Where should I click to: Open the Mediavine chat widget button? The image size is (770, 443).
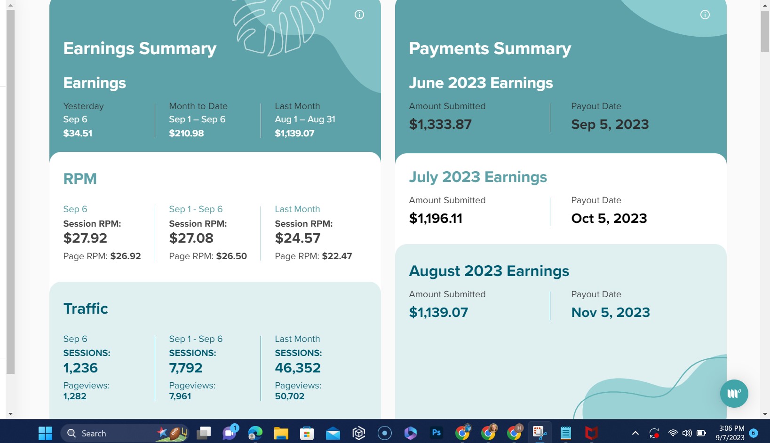click(734, 394)
